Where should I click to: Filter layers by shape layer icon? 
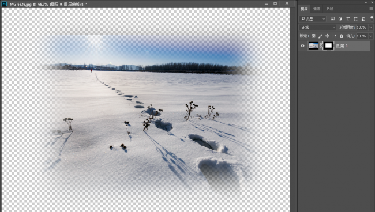355,18
